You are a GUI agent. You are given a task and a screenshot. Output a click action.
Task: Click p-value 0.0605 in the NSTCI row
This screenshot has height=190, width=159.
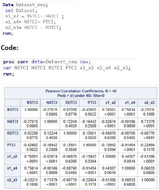[x=52, y=114]
